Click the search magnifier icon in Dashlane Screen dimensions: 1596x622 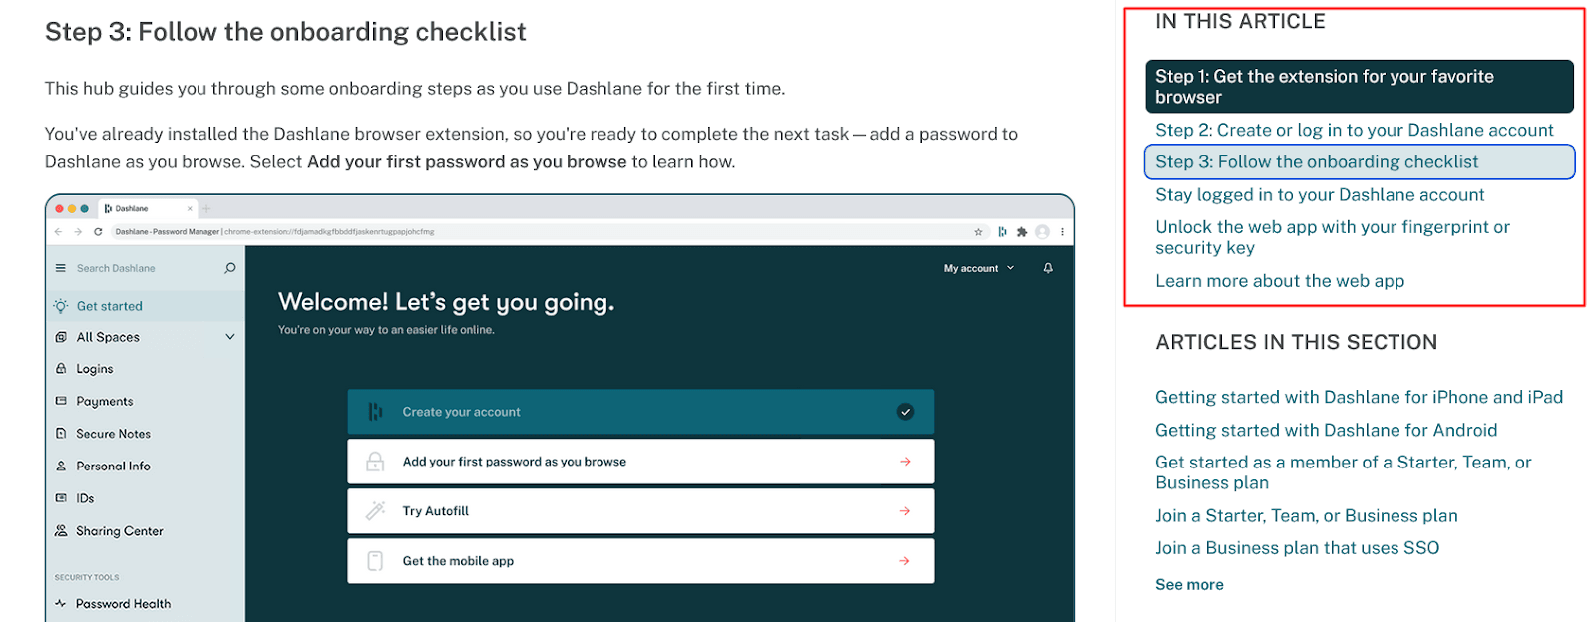pos(230,268)
